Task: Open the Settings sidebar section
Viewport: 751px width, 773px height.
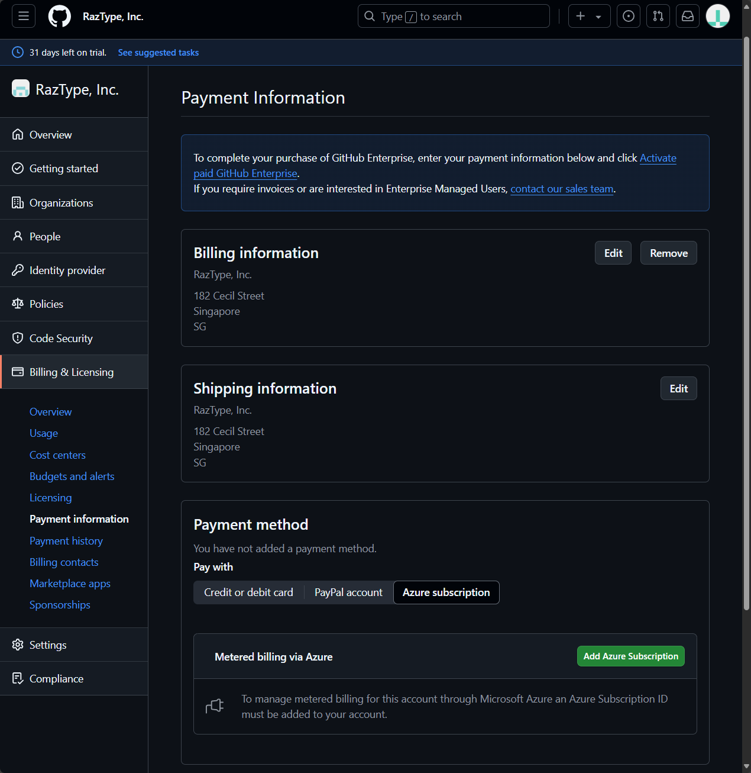Action: coord(48,645)
